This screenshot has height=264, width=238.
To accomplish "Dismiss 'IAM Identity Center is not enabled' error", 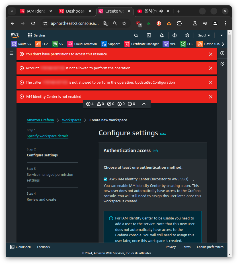I will point(211,97).
